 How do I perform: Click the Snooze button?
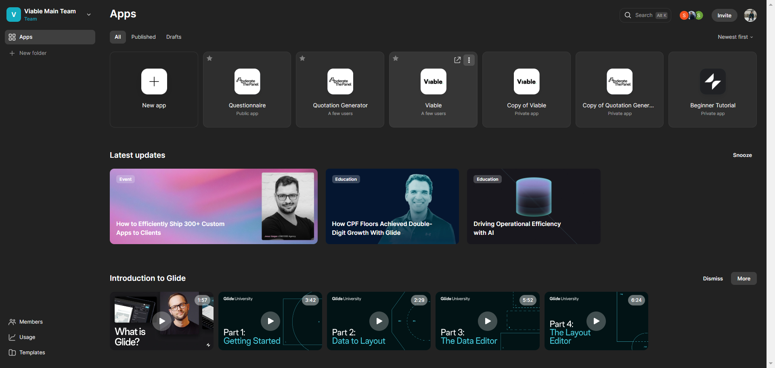coord(742,155)
